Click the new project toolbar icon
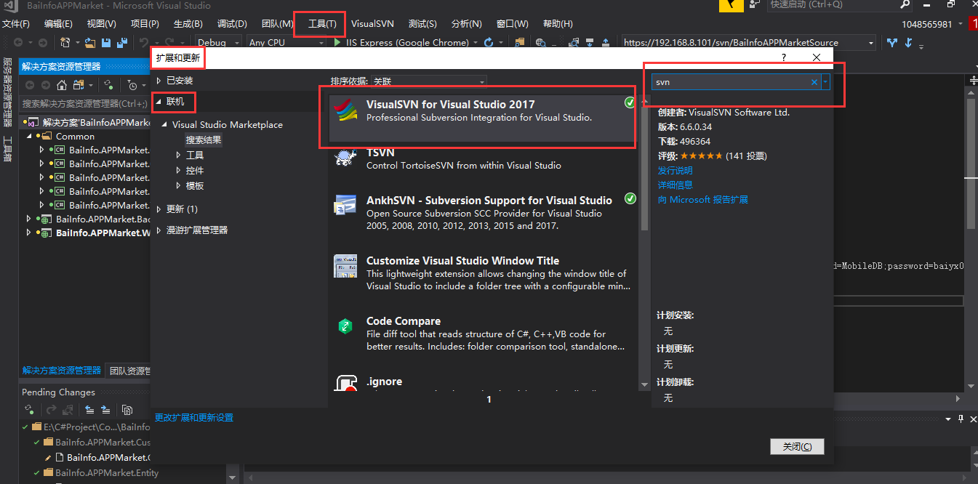 tap(65, 43)
